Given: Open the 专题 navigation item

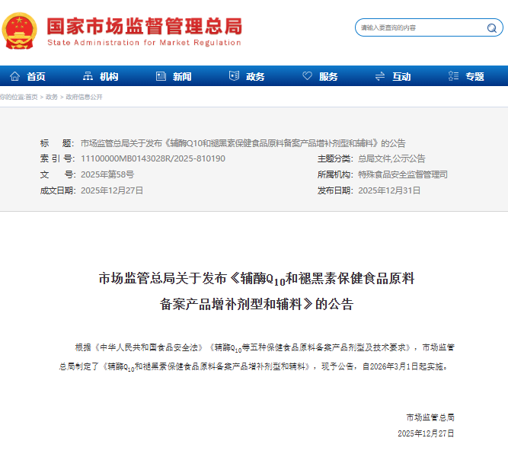Looking at the screenshot, I should tap(474, 76).
